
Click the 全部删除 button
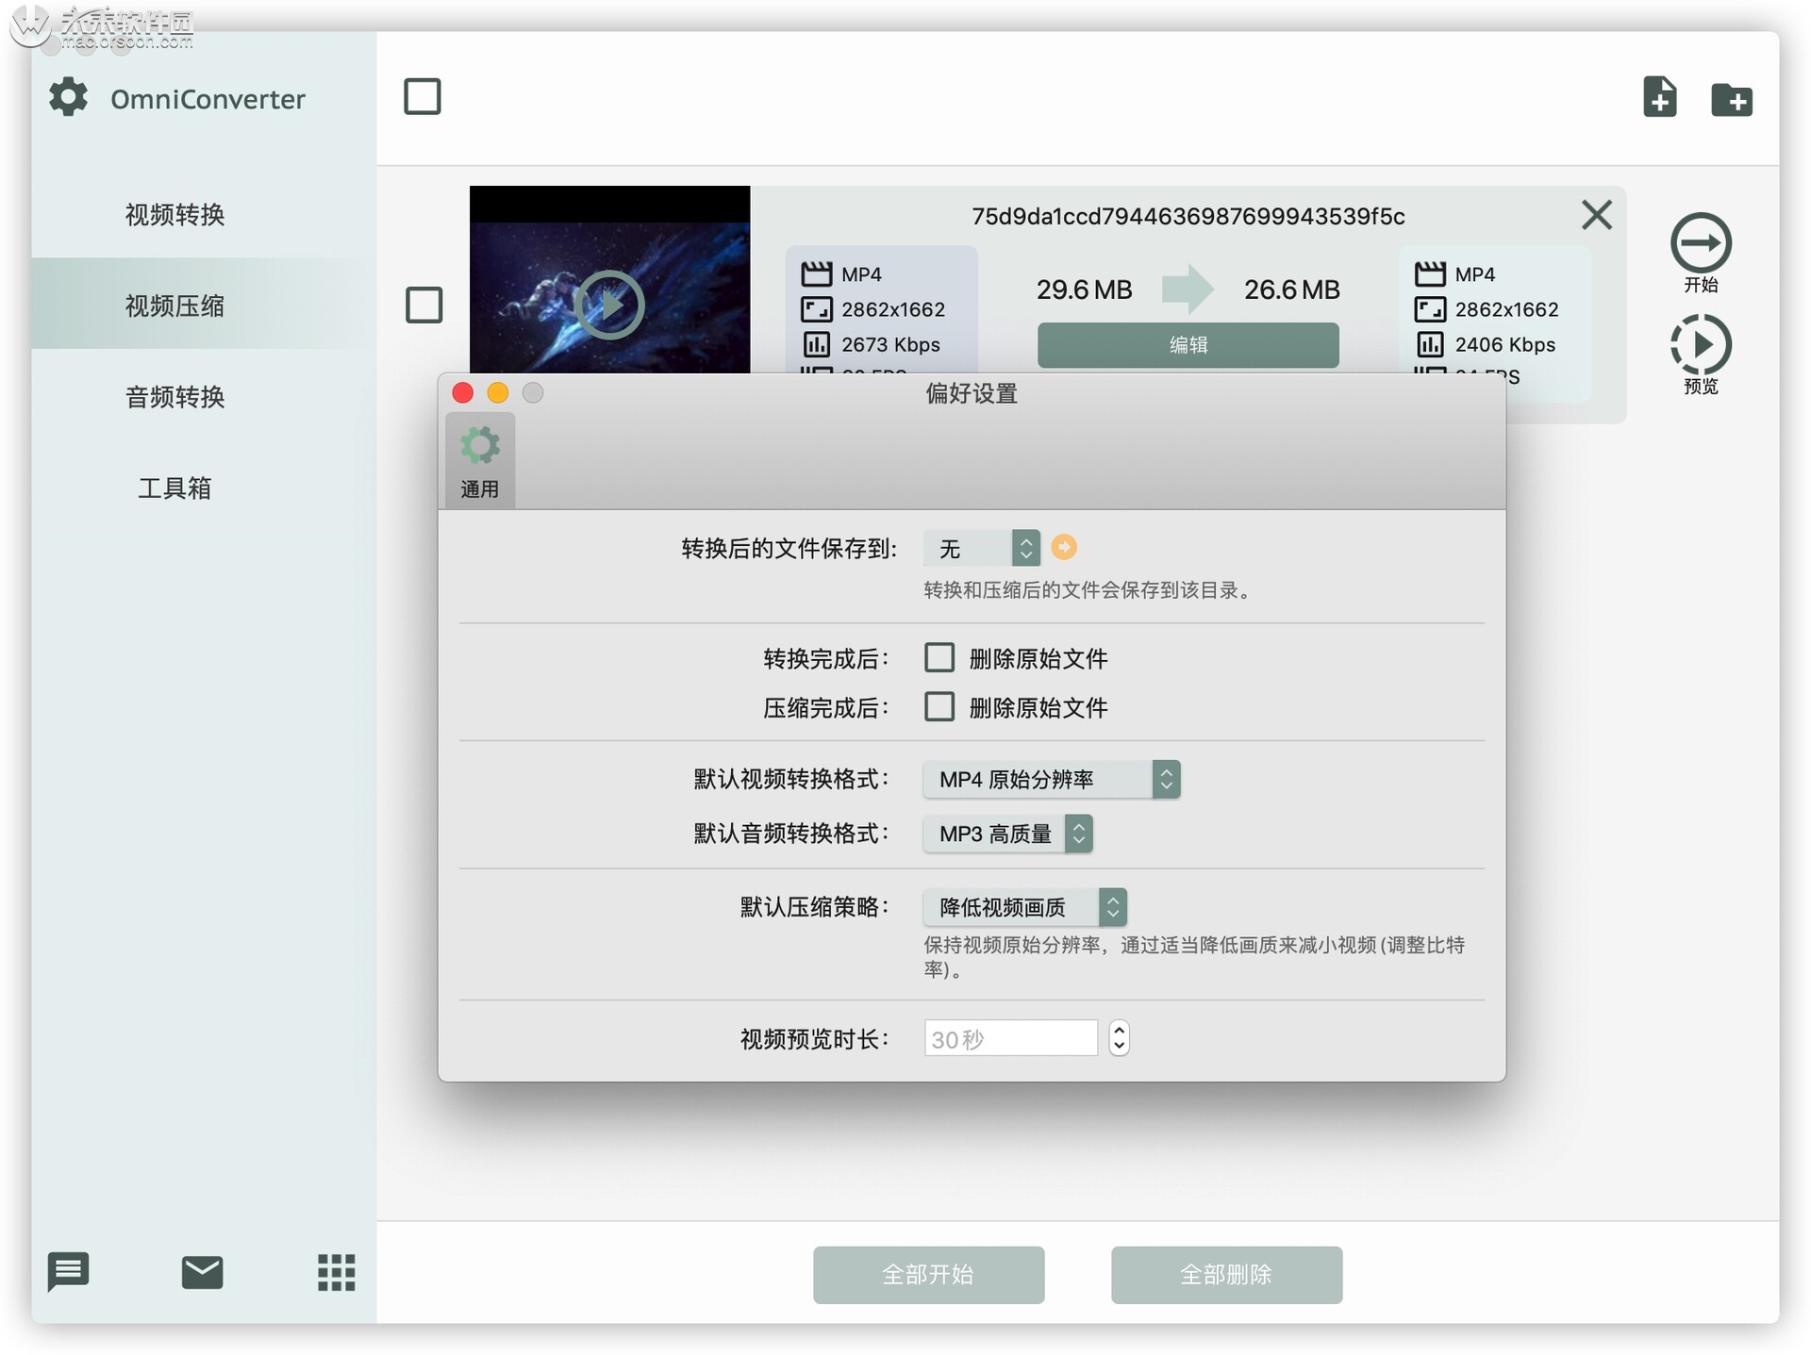pos(1225,1274)
